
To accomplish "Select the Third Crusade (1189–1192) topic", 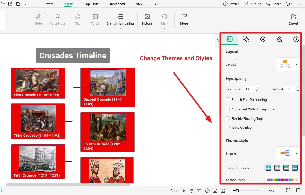I will (x=38, y=122).
